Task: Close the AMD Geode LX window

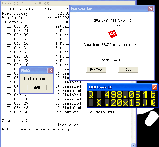Action: pos(154,87)
